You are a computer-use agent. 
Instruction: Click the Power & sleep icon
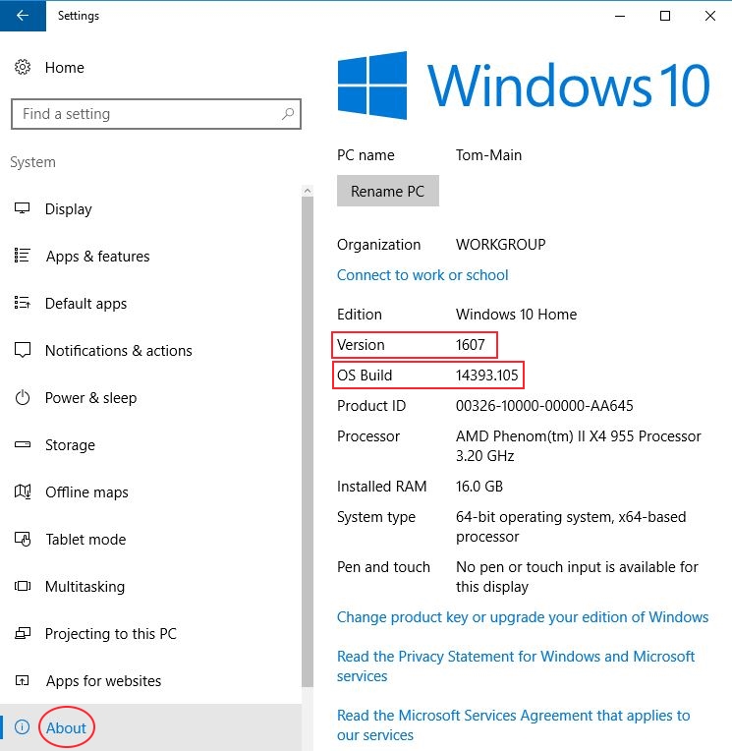point(23,397)
